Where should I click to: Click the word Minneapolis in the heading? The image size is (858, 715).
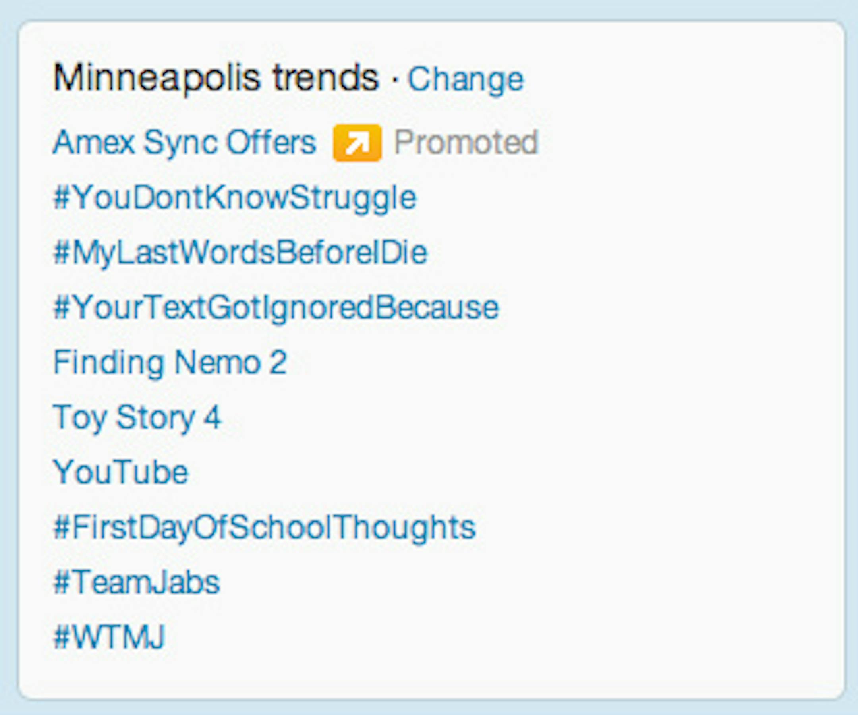(157, 77)
